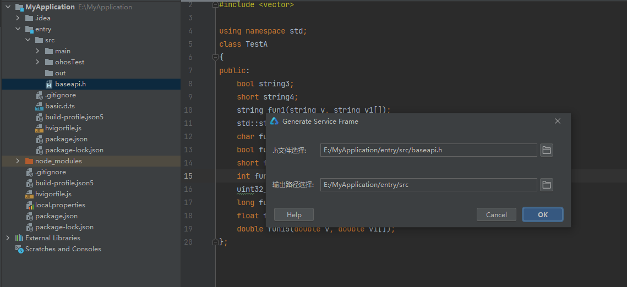Click the entry package-lock.json file icon
The image size is (627, 287).
pyautogui.click(x=39, y=150)
